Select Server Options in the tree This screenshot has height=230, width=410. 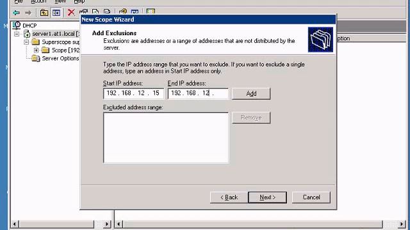[60, 58]
